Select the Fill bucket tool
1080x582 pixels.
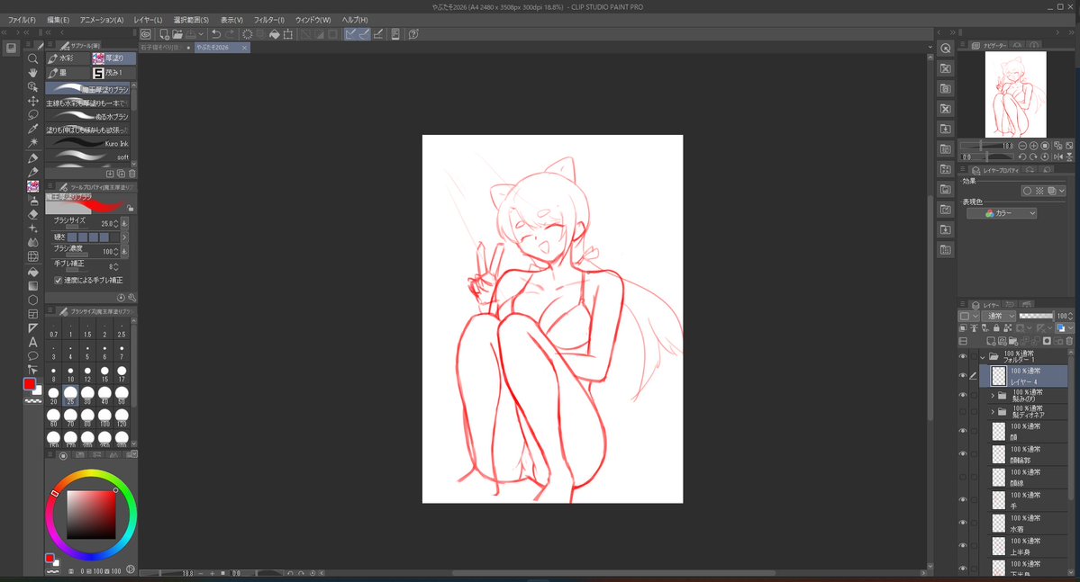32,271
